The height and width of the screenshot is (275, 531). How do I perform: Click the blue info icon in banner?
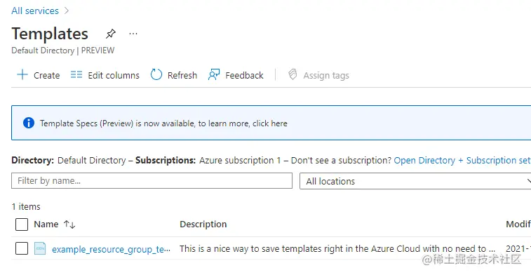click(x=29, y=123)
